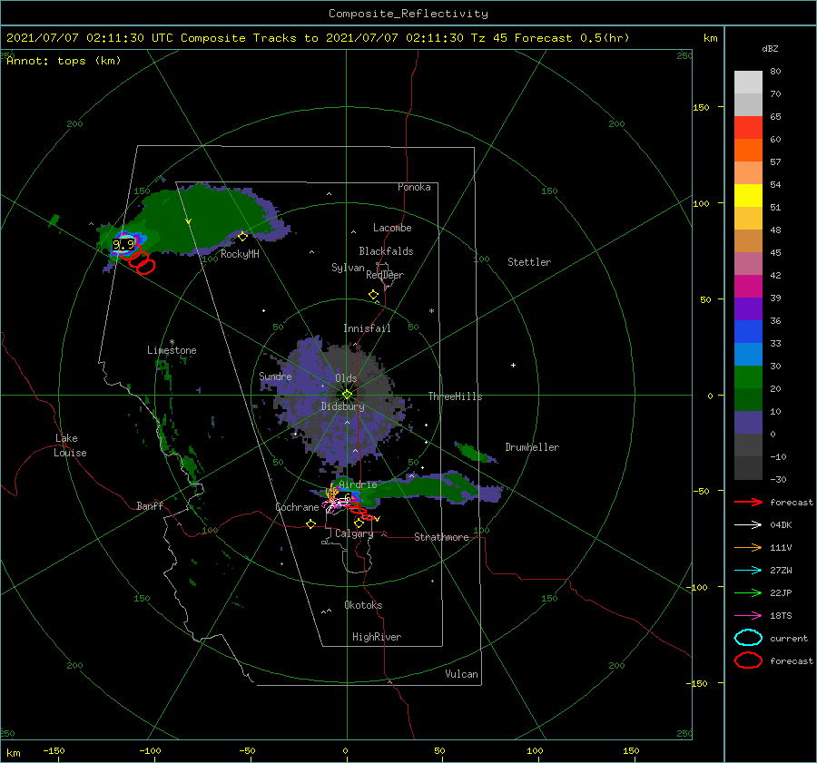
Task: Click the red forecast track ellipses near storm 9.9
Action: pos(139,259)
